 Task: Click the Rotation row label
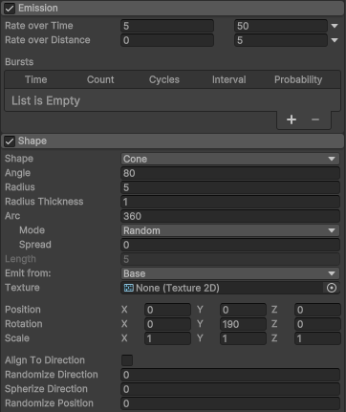tap(24, 324)
